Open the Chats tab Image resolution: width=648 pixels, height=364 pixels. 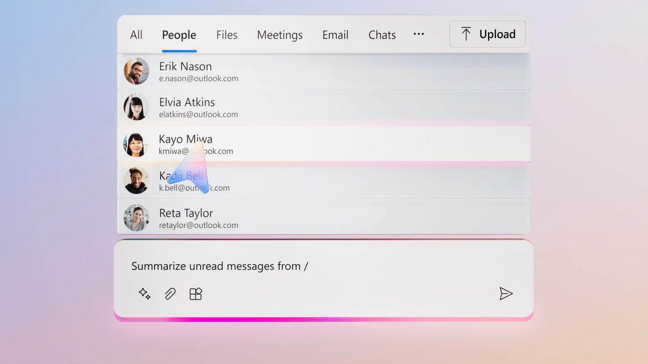click(382, 35)
